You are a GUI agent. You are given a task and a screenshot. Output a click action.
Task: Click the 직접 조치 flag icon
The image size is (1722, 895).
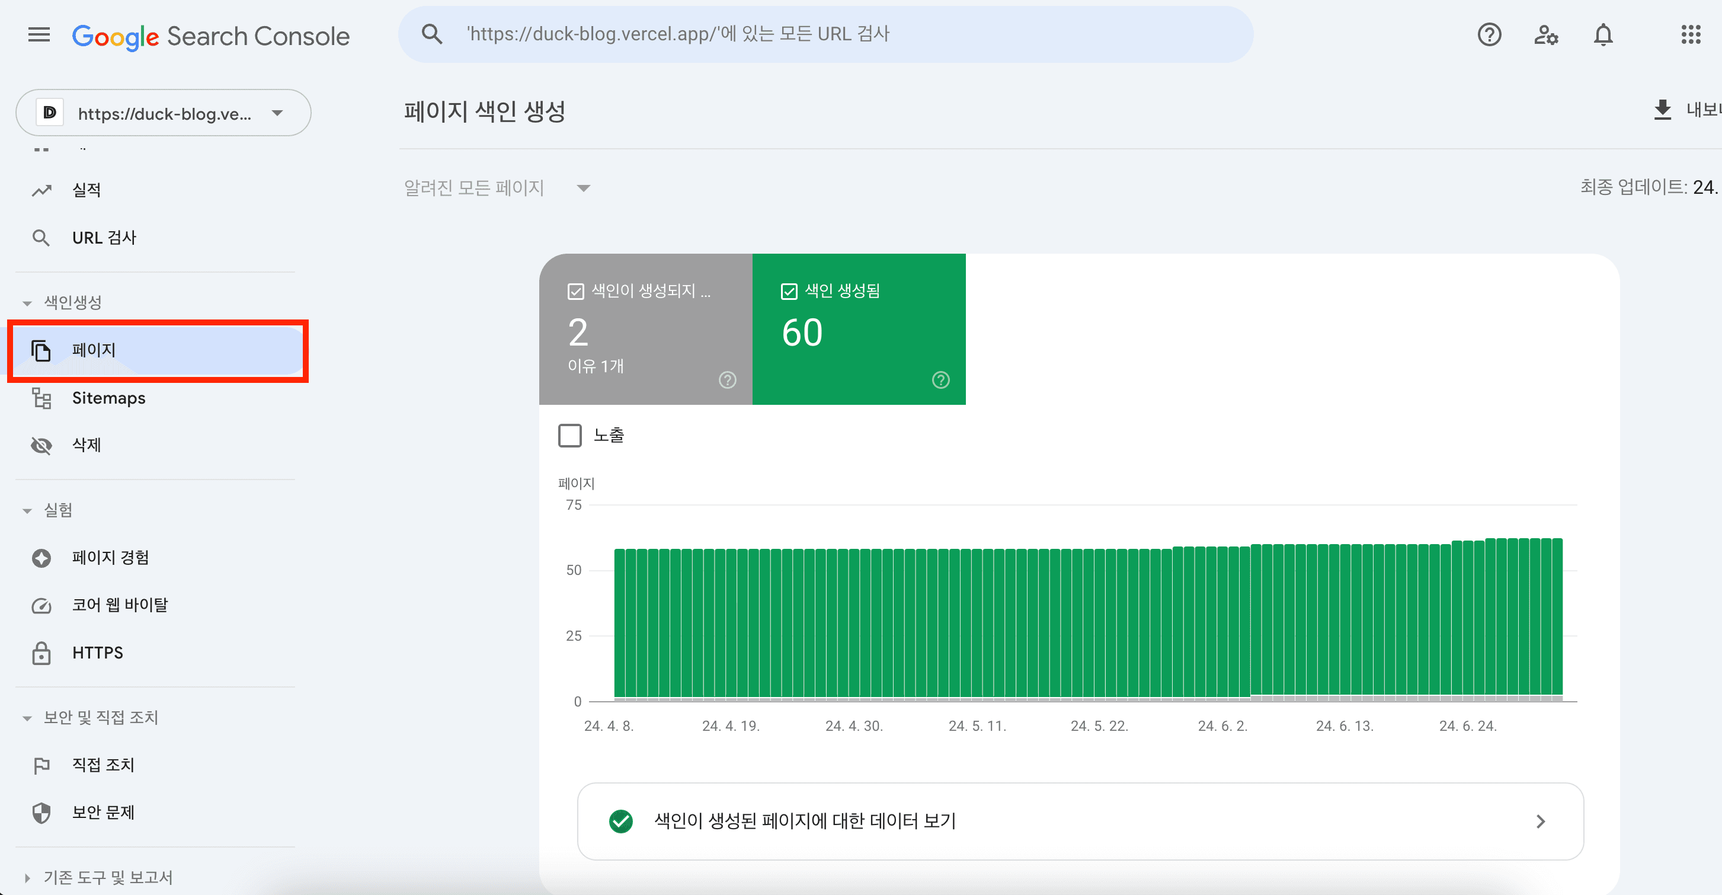pos(42,764)
